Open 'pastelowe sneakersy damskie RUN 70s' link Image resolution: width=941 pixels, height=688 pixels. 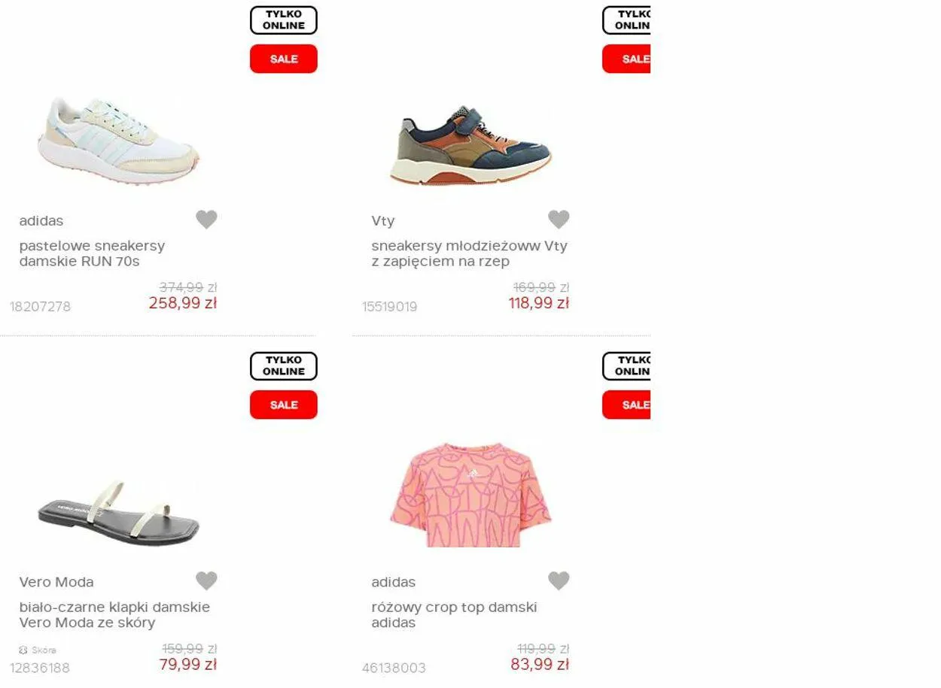92,253
